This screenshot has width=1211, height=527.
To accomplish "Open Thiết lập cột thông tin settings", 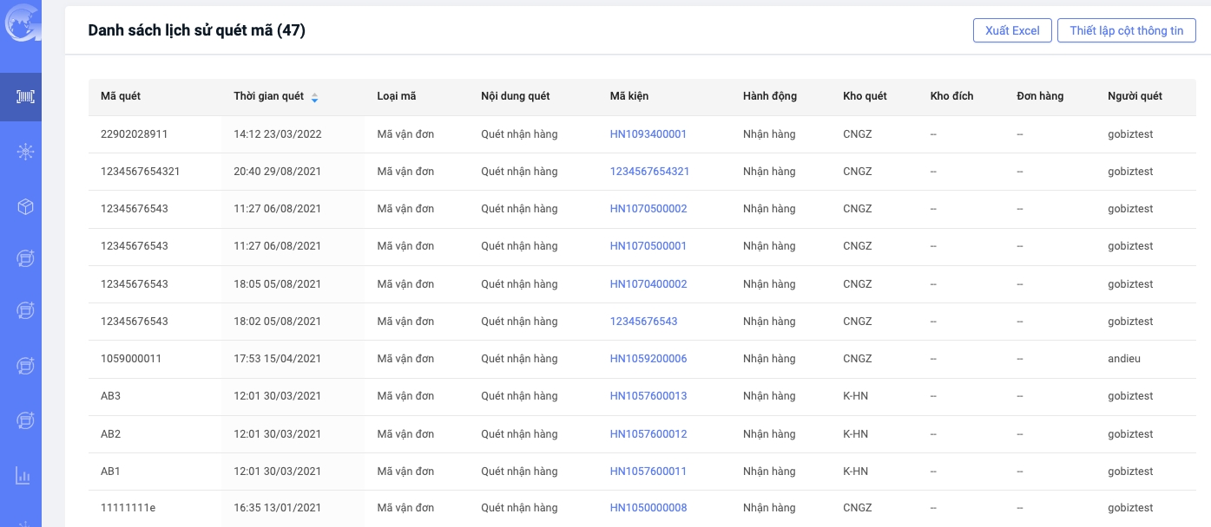I will 1126,30.
